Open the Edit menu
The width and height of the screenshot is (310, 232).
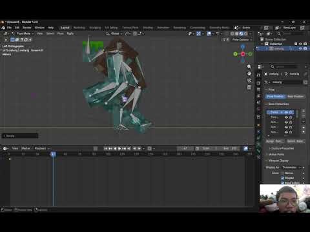pos(17,28)
